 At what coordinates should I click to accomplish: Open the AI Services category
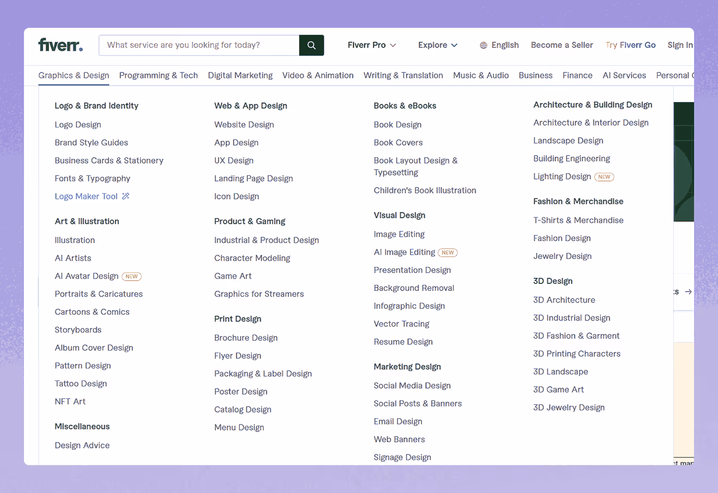[x=624, y=75]
